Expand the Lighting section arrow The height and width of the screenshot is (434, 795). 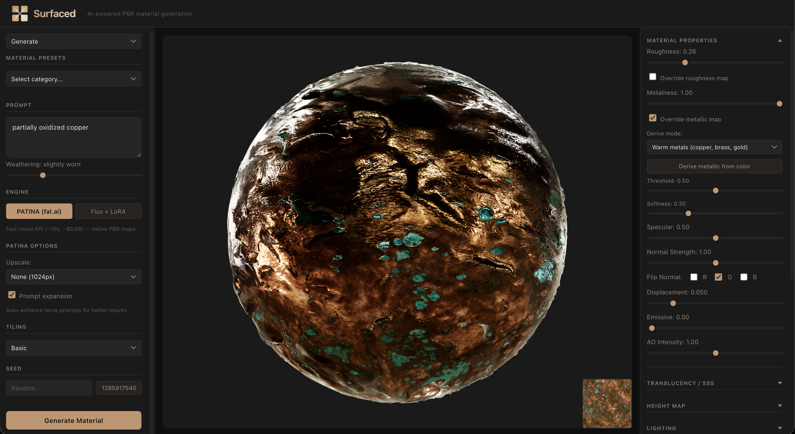tap(780, 428)
